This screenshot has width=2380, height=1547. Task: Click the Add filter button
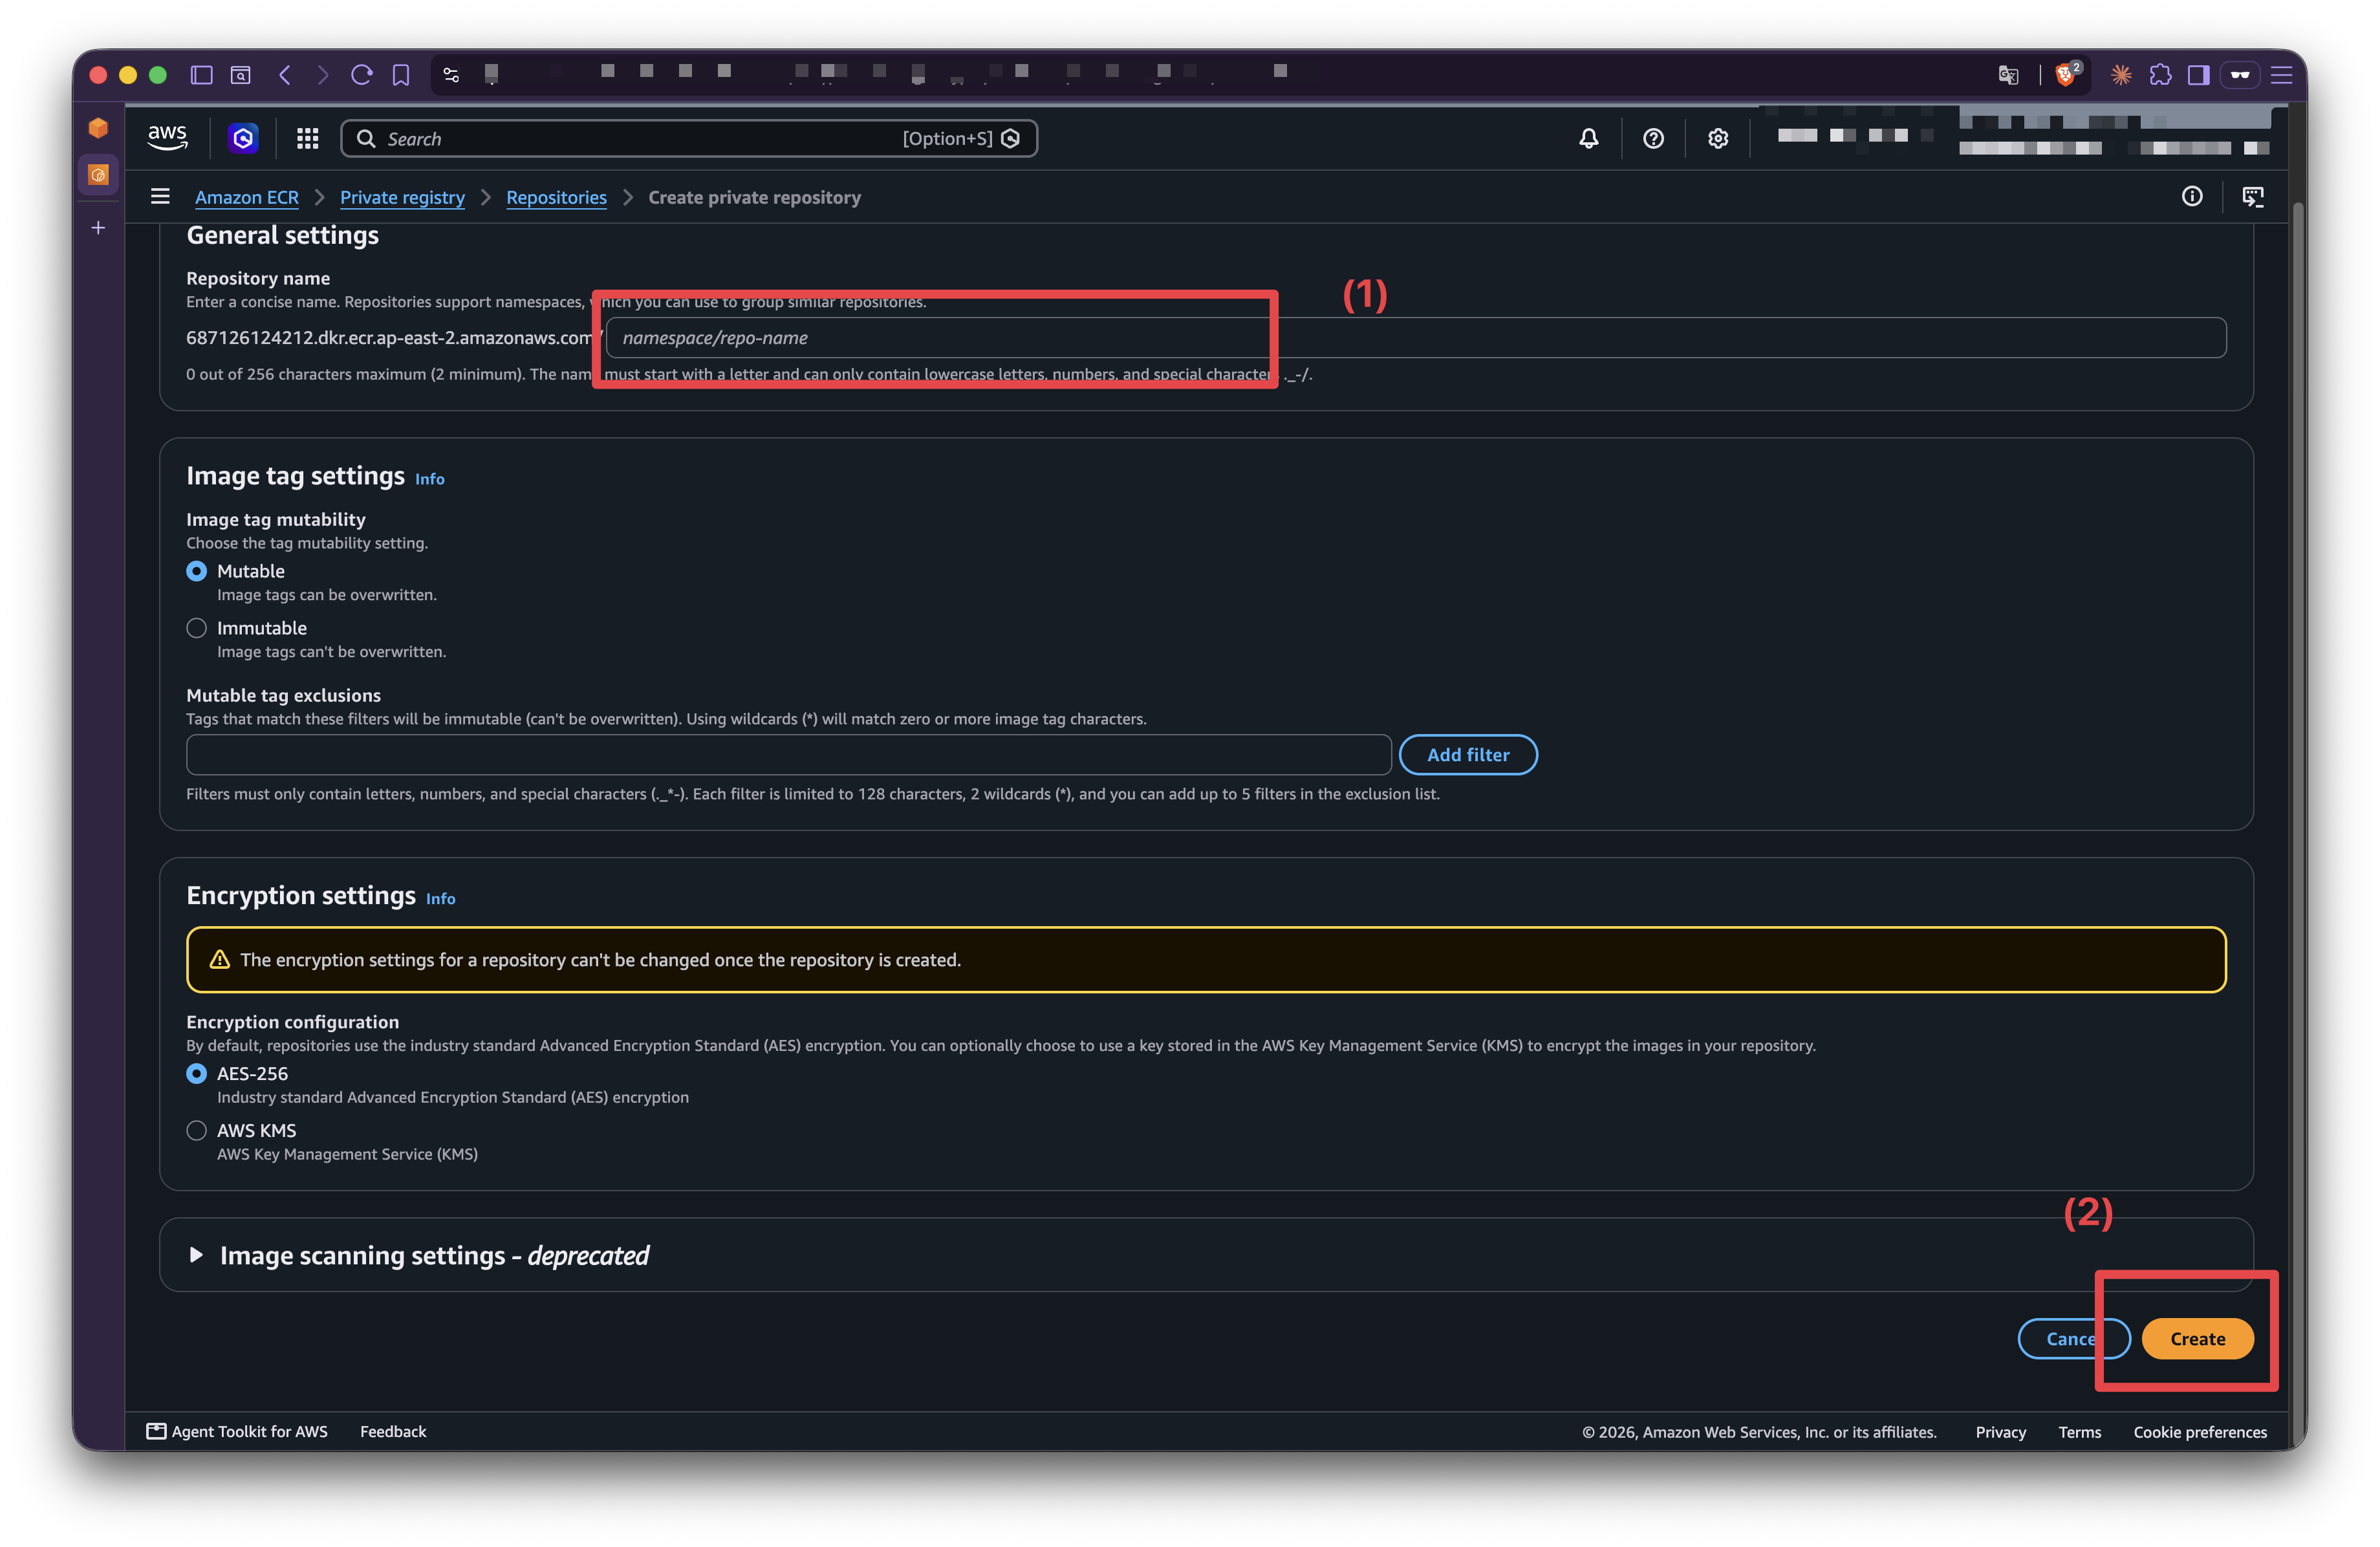(1468, 755)
